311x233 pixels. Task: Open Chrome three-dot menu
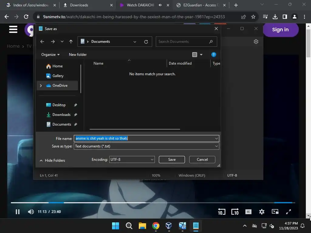click(x=304, y=17)
